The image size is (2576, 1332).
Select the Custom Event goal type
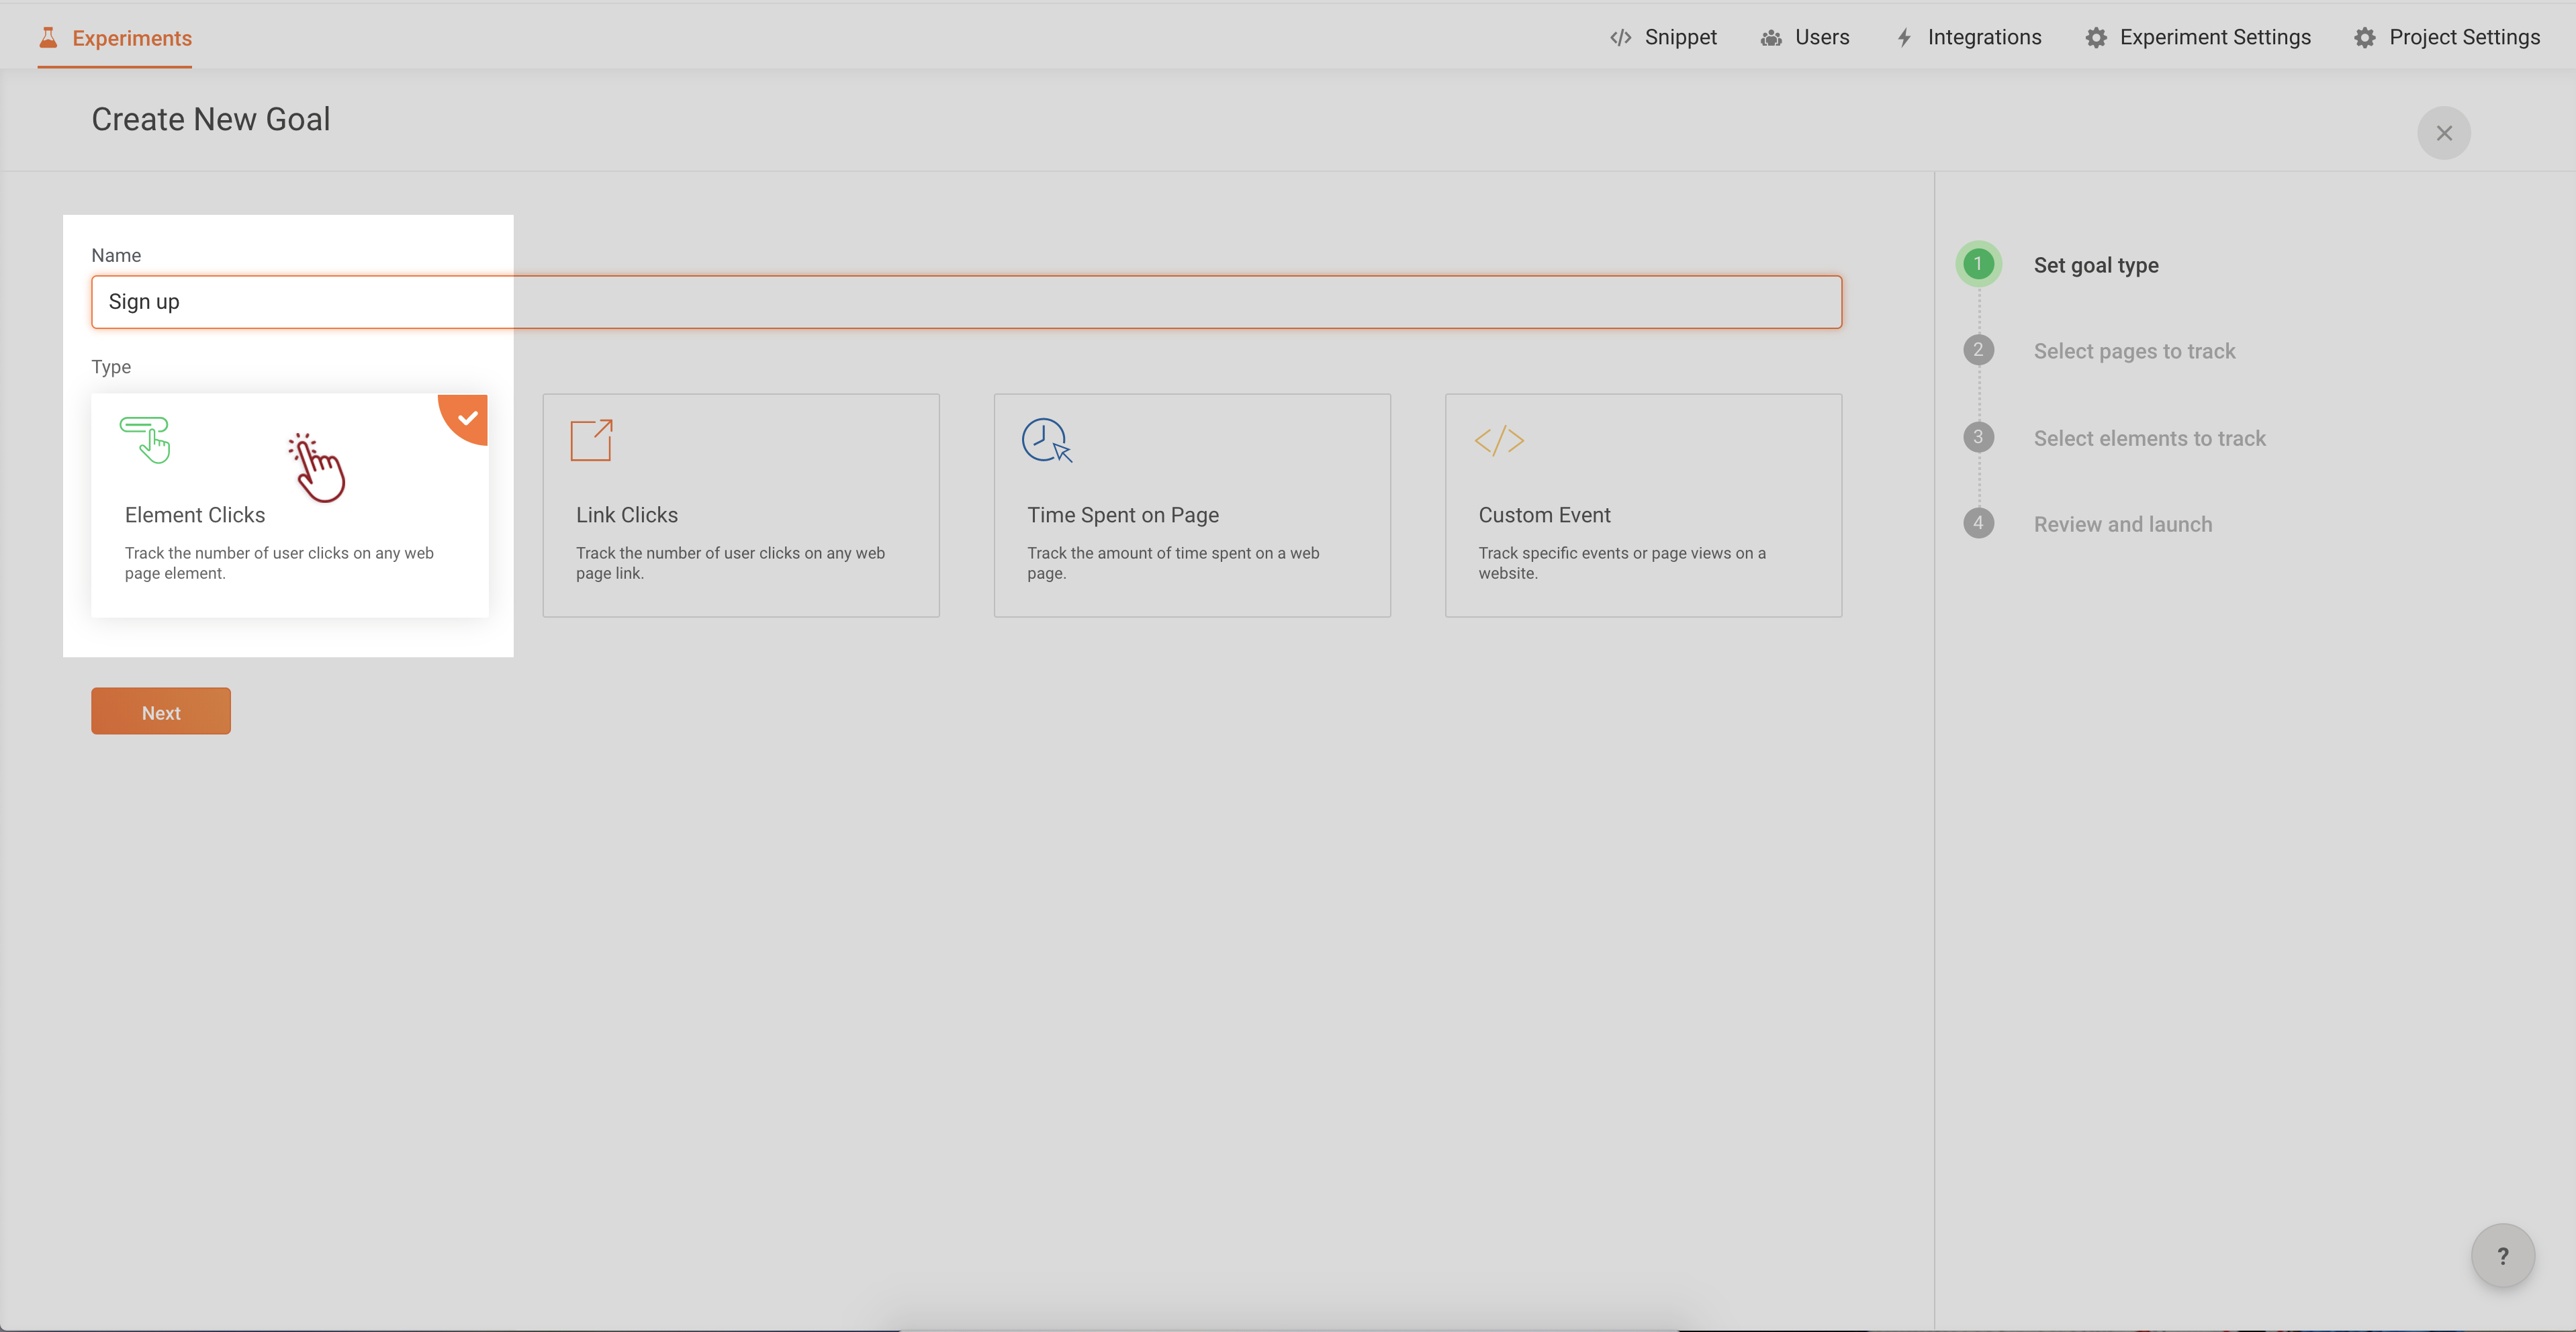pyautogui.click(x=1643, y=505)
